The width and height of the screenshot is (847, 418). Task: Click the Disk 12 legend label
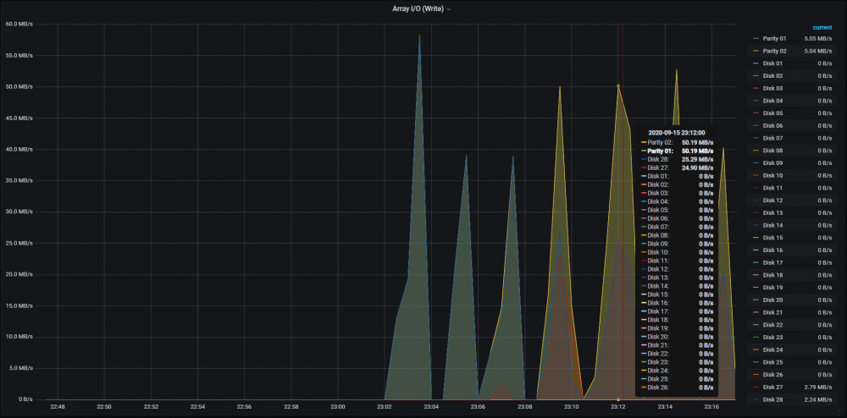coord(772,200)
